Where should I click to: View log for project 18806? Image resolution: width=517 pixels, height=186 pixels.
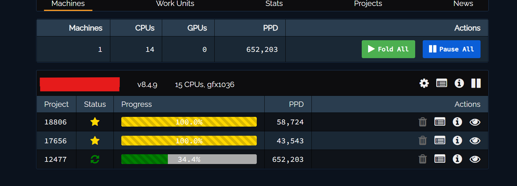pyautogui.click(x=440, y=122)
